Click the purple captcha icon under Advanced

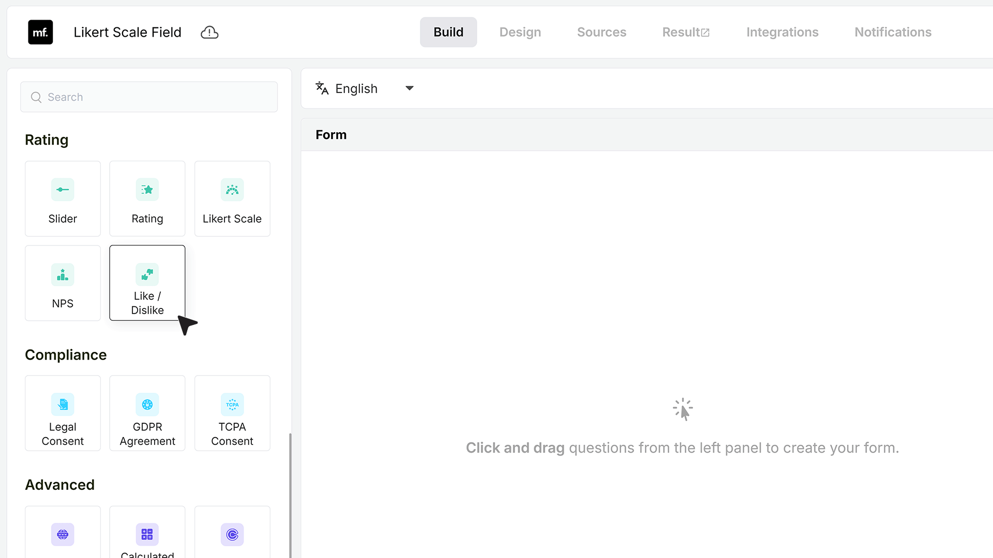pyautogui.click(x=232, y=534)
